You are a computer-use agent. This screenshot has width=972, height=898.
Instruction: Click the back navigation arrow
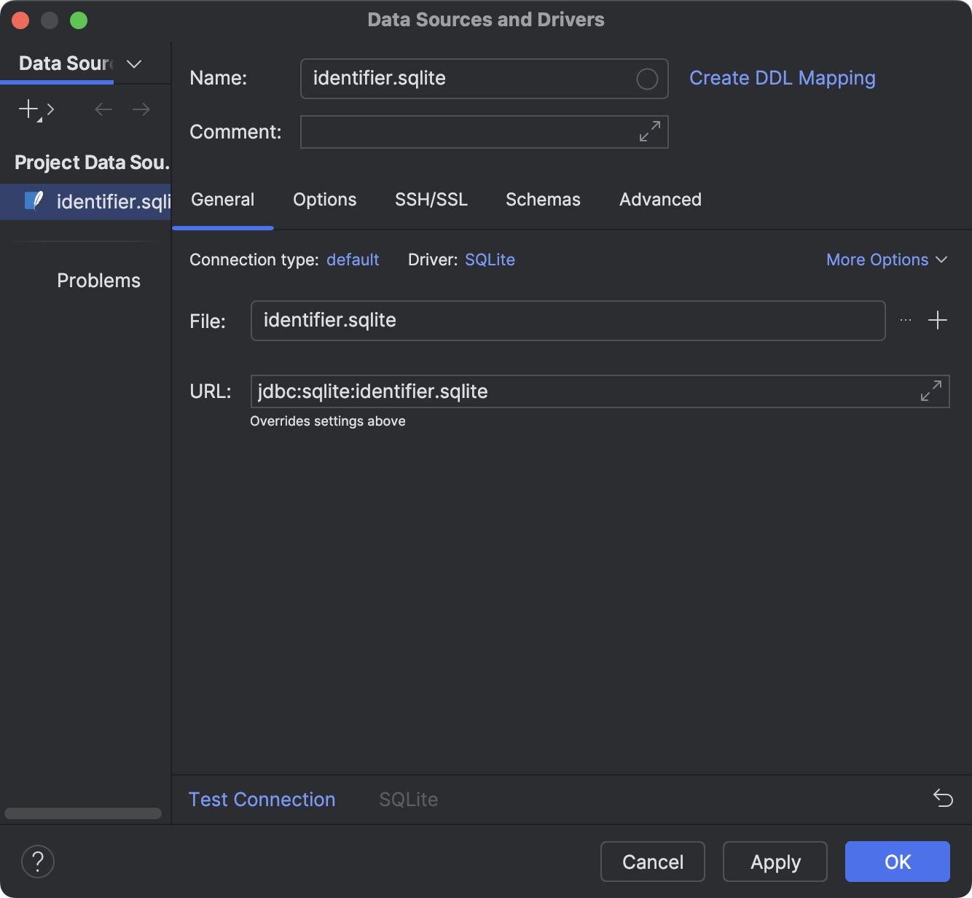103,109
